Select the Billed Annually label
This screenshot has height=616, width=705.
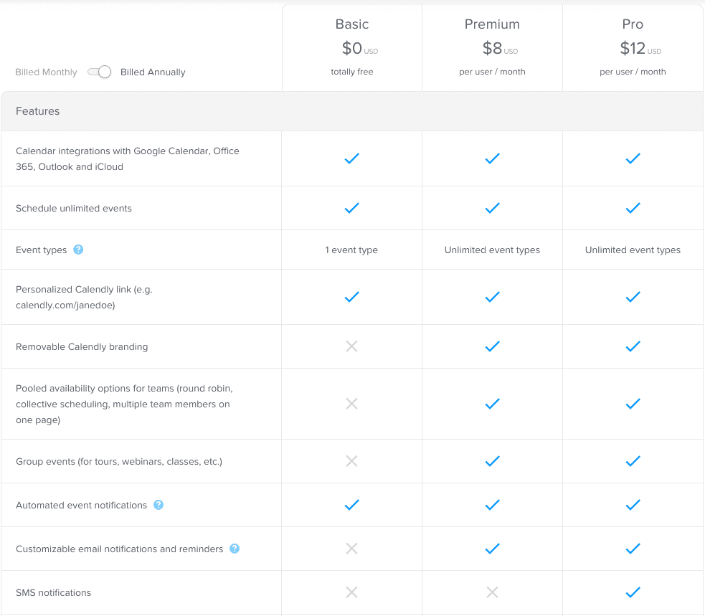tap(153, 72)
